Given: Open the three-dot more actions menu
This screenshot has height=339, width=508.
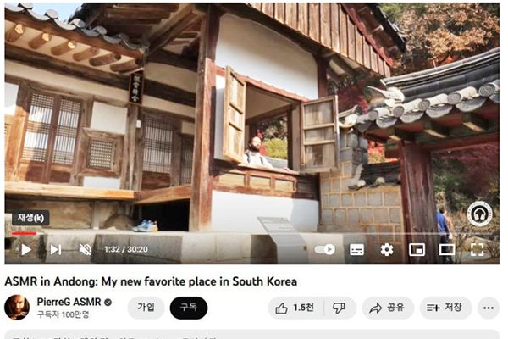Looking at the screenshot, I should coord(489,308).
